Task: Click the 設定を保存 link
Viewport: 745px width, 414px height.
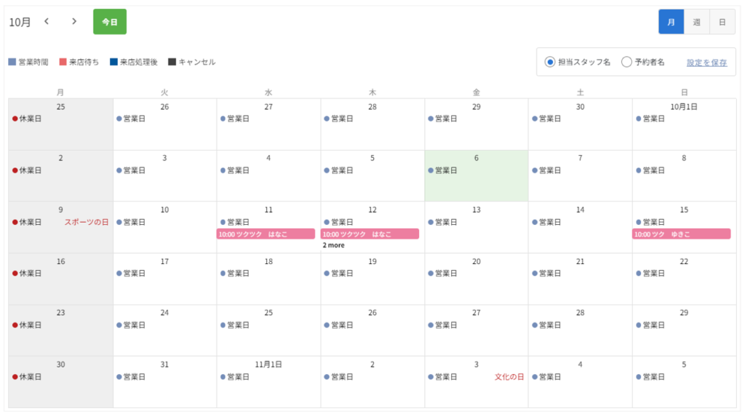Action: point(706,63)
